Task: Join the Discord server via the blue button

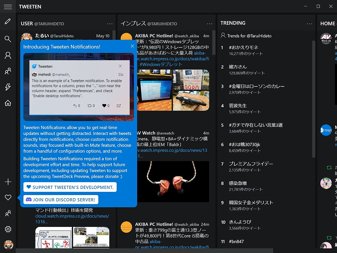Action: point(61,200)
